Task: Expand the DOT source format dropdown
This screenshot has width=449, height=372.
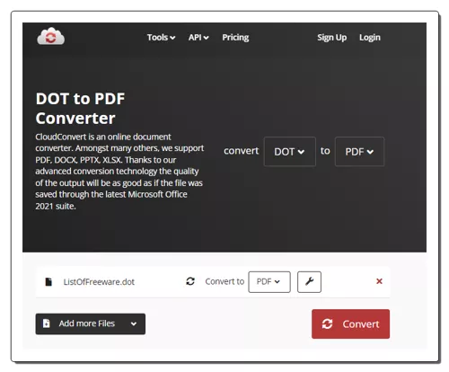Action: click(289, 152)
